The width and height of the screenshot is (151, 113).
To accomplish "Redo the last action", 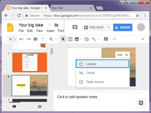I will click(28, 39).
